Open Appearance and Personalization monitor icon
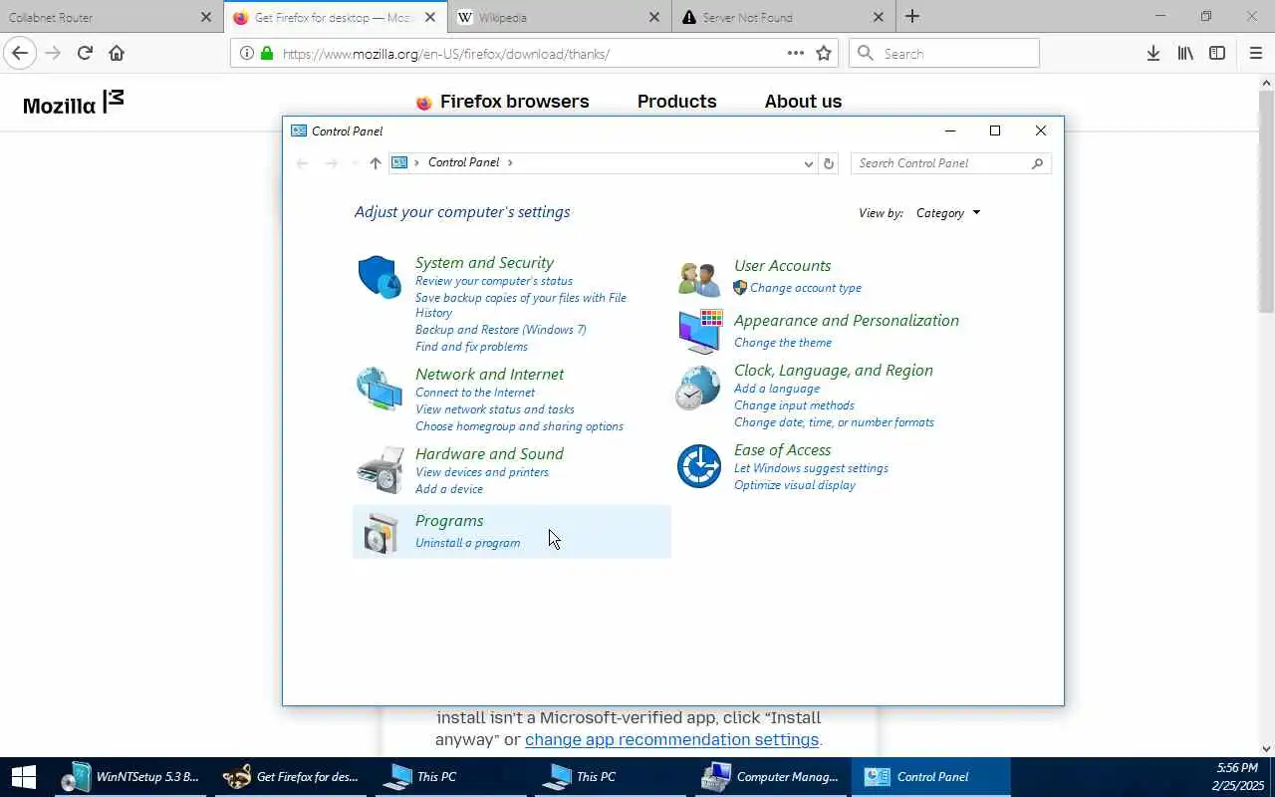This screenshot has width=1275, height=797. [699, 332]
